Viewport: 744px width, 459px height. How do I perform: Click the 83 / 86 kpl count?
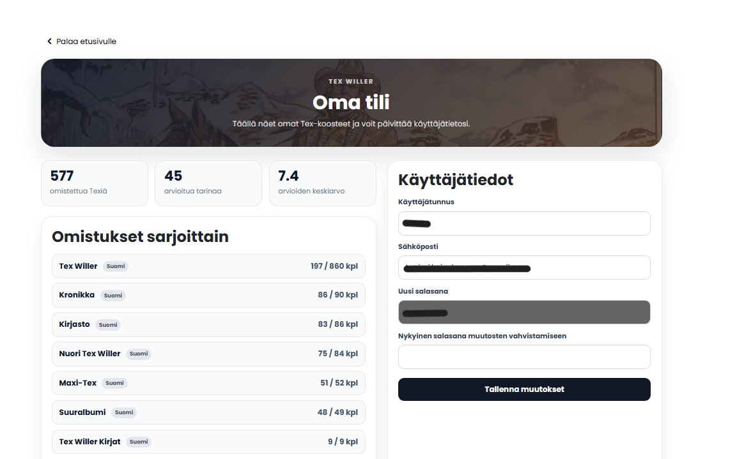[338, 324]
